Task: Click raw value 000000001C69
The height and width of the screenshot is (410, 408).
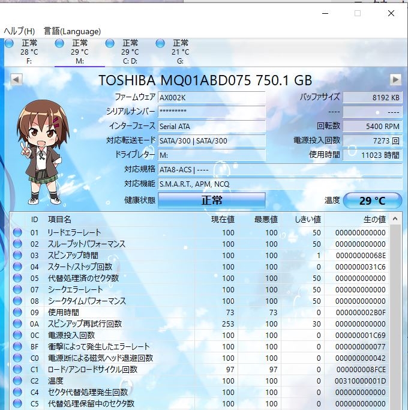Action: [x=361, y=336]
